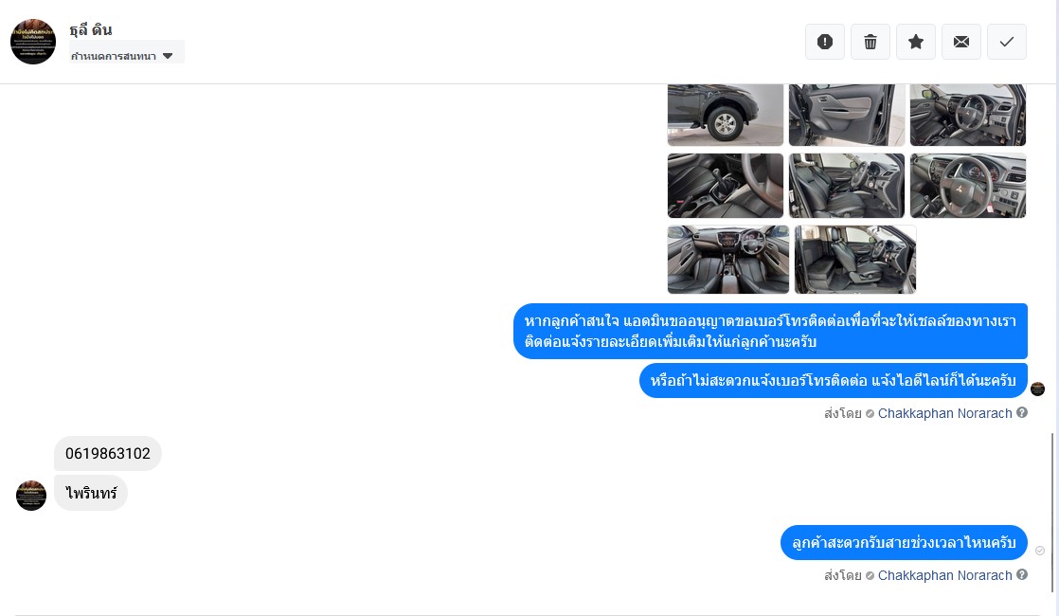
Task: Click lower Chakkaphan Norarach sender link
Action: point(944,575)
